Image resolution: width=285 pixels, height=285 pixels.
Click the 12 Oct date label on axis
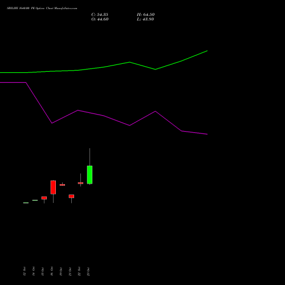pos(25,271)
